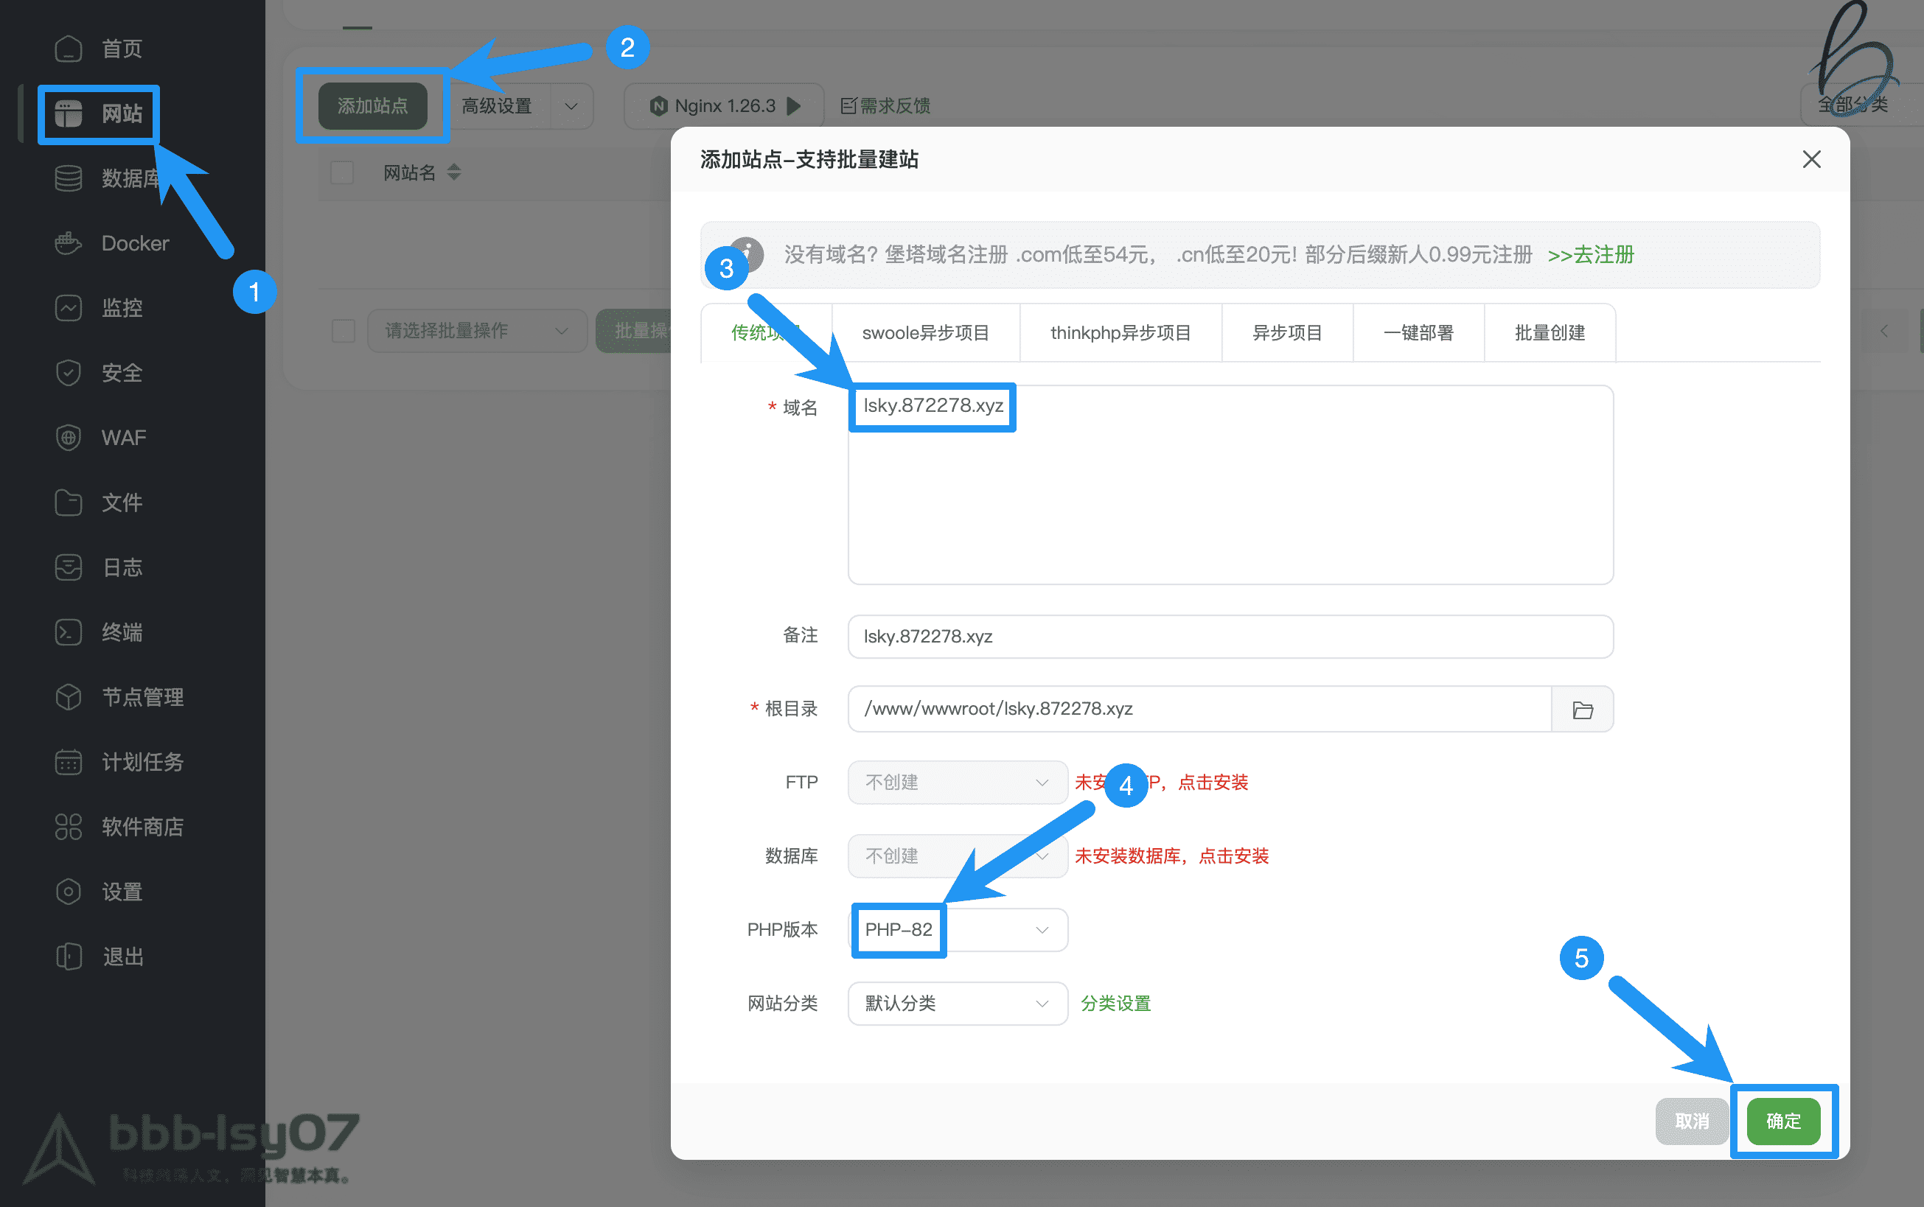Screen dimensions: 1924x1207
Task: Tick the checkbox beside batch operation selector
Action: (344, 329)
